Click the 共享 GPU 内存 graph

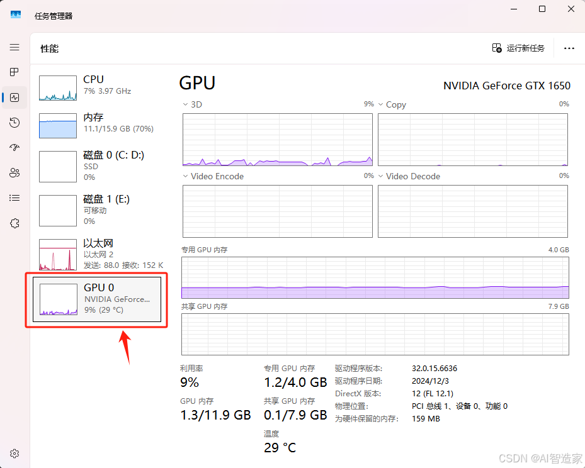click(375, 334)
